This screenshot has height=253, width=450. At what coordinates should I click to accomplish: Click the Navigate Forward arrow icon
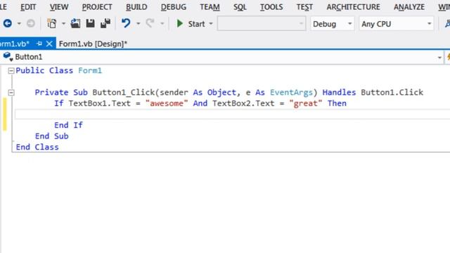click(x=31, y=23)
